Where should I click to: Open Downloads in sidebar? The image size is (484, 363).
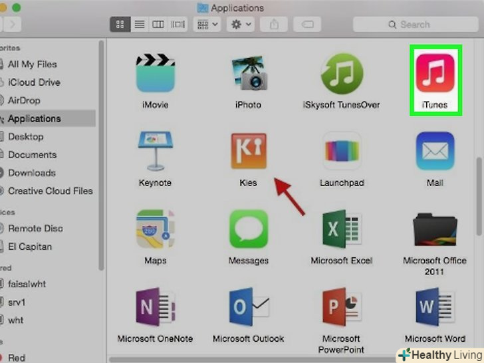tap(32, 173)
